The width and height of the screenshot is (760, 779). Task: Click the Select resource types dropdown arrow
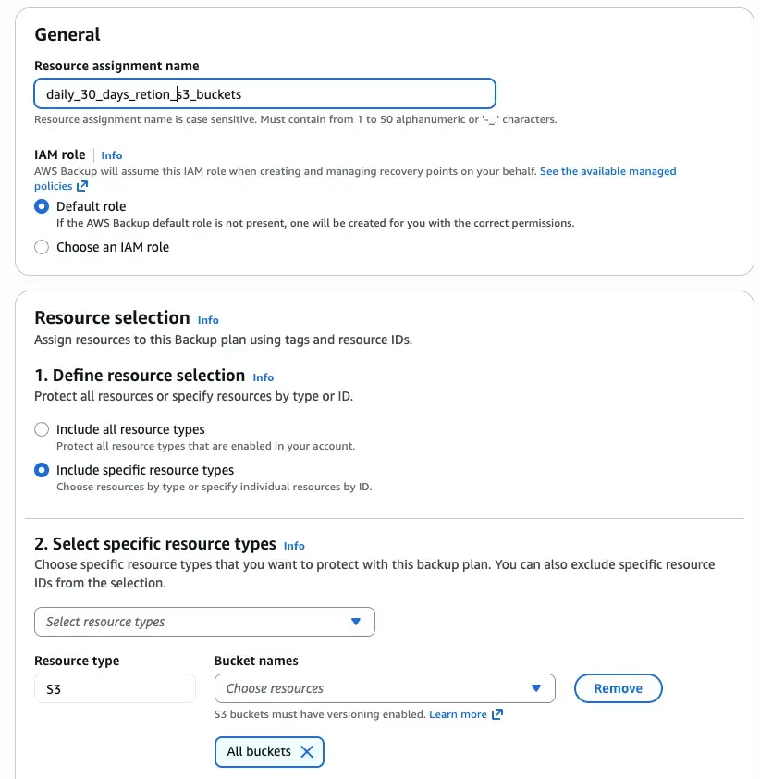[356, 622]
